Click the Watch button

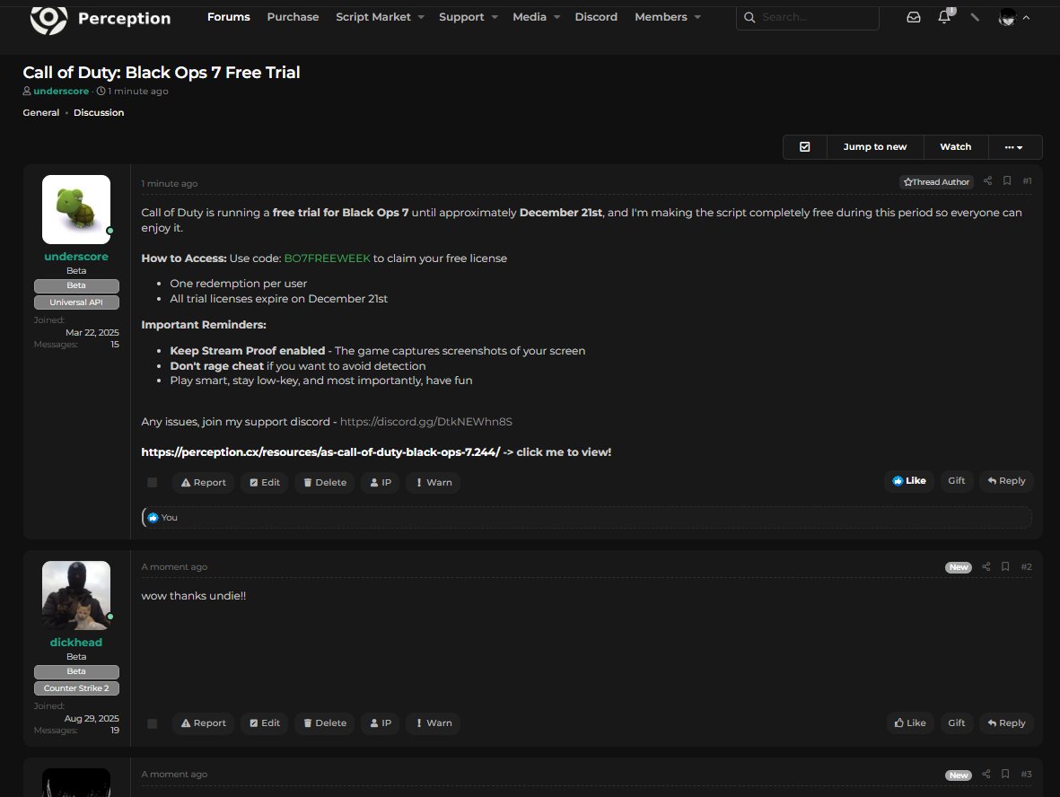[955, 146]
